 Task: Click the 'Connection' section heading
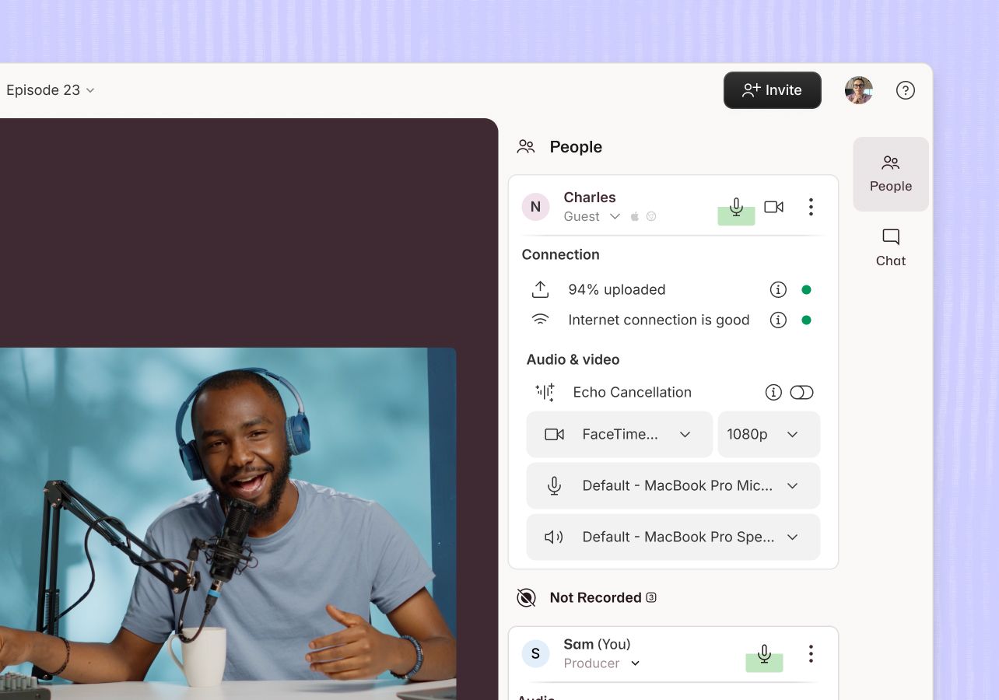[560, 254]
